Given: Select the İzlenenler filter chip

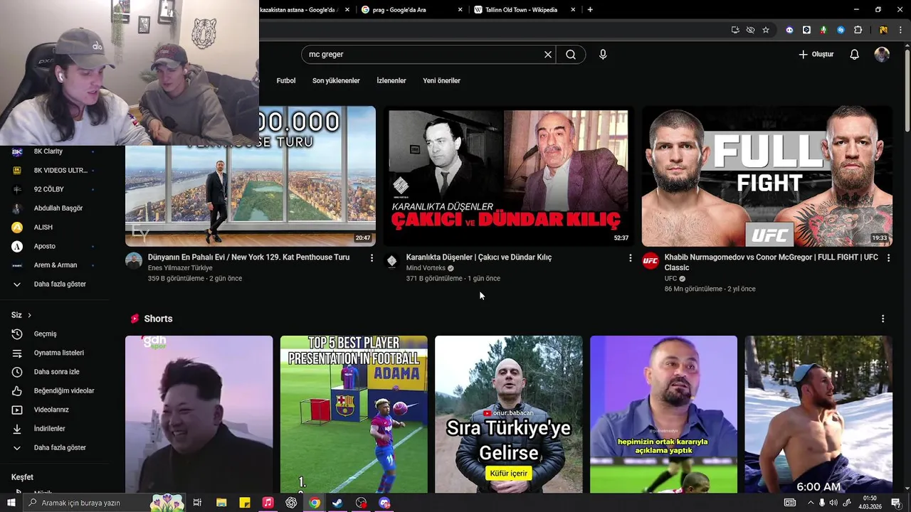Looking at the screenshot, I should [391, 81].
